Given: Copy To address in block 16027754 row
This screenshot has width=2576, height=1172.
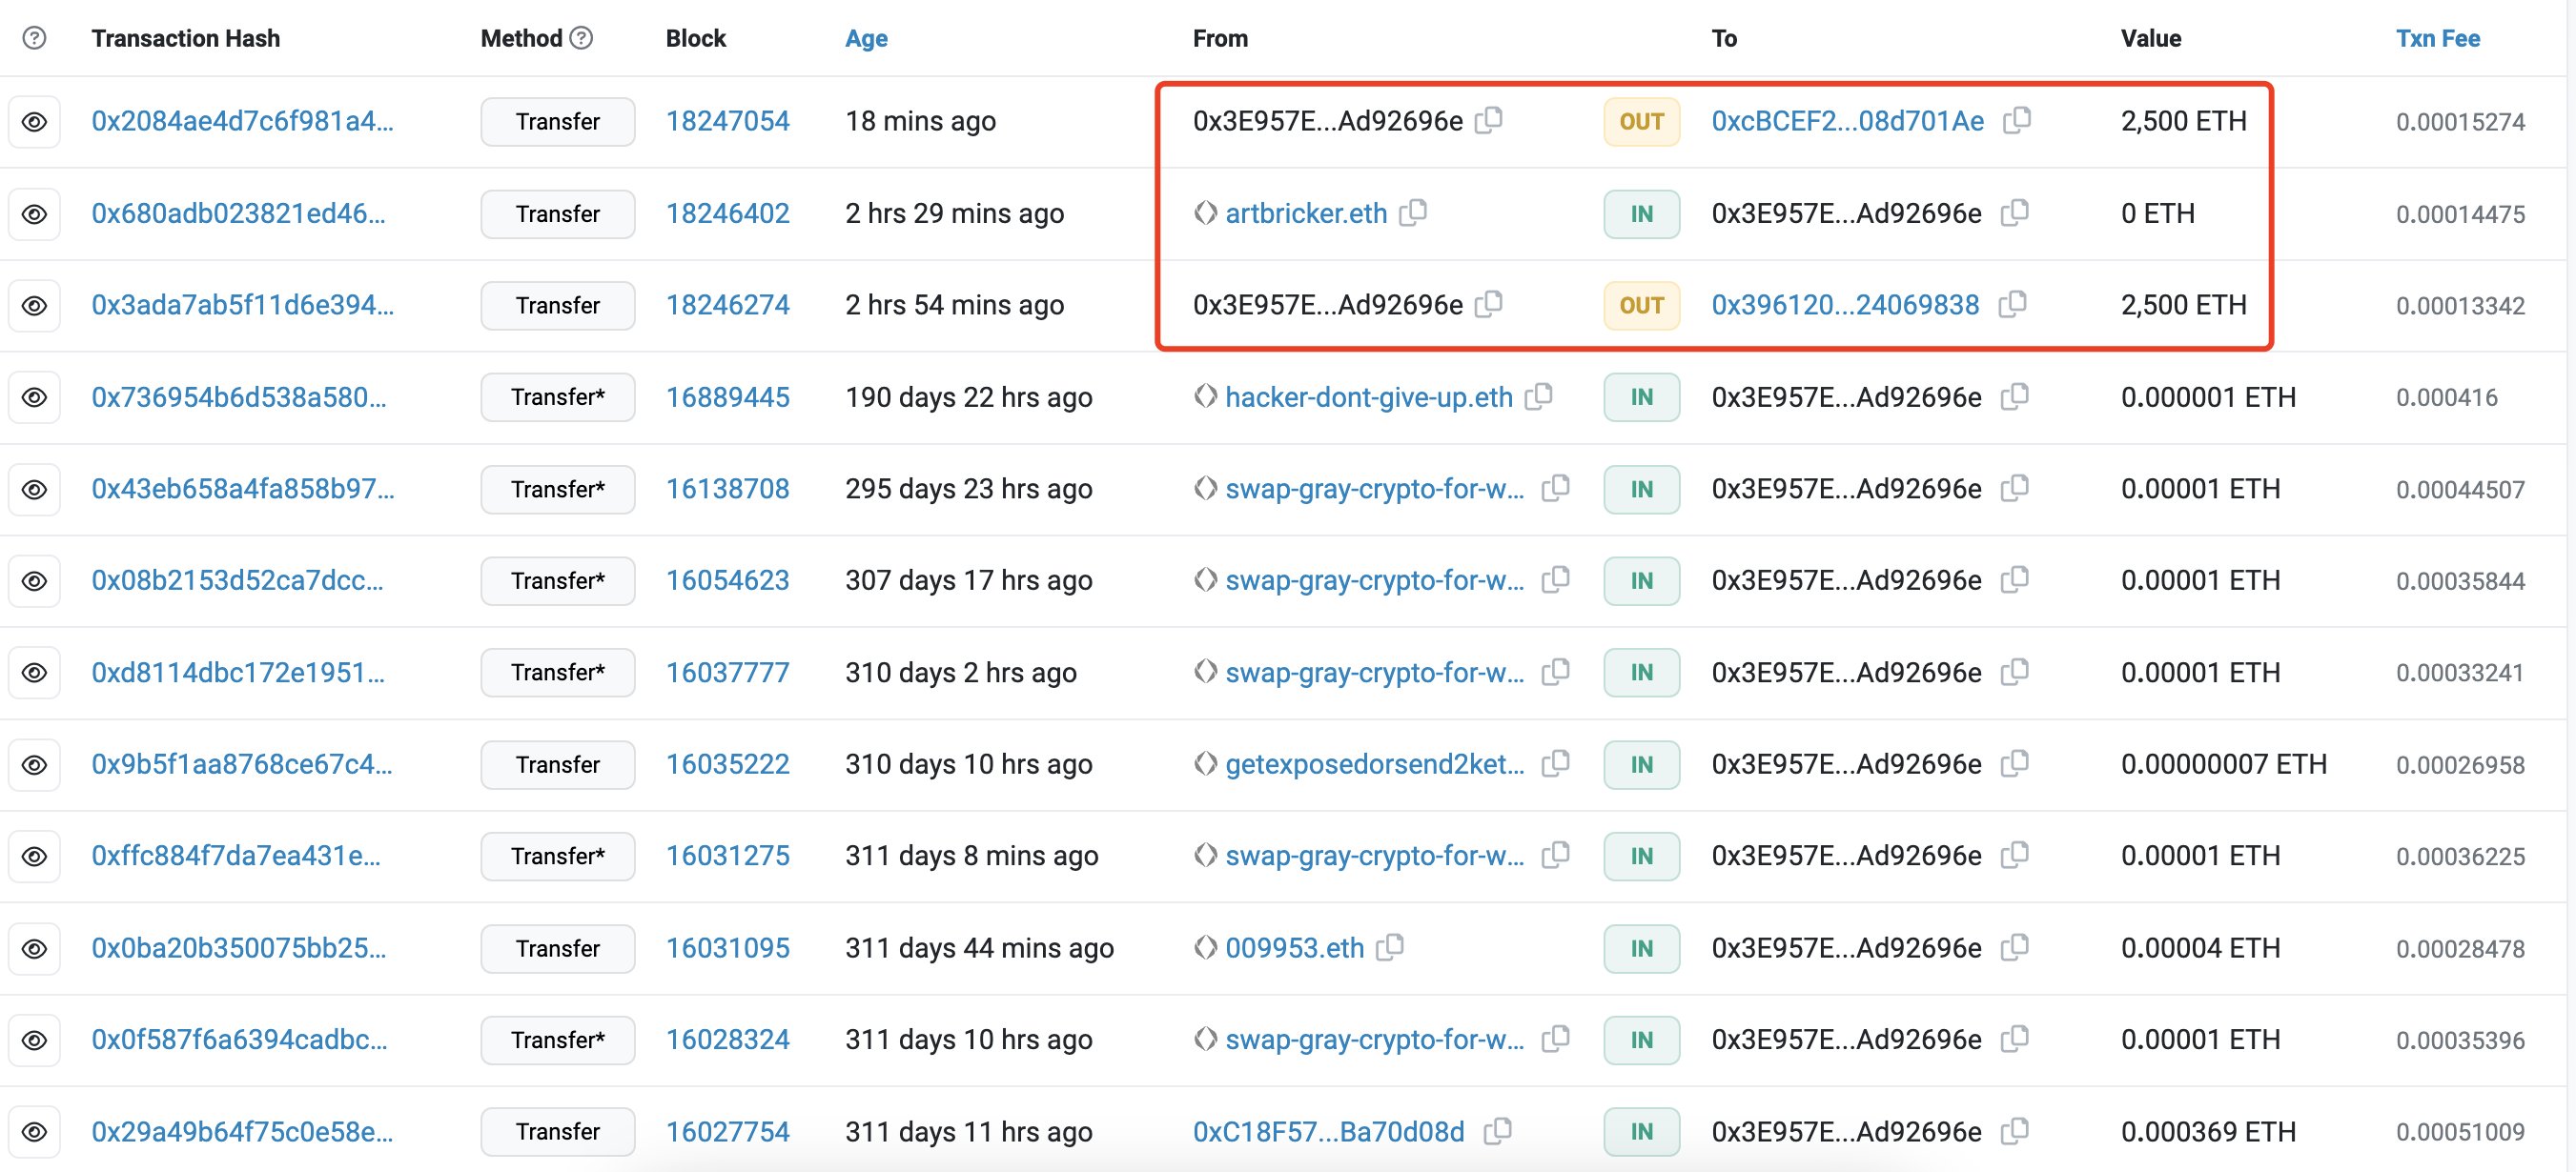Looking at the screenshot, I should tap(2015, 1131).
